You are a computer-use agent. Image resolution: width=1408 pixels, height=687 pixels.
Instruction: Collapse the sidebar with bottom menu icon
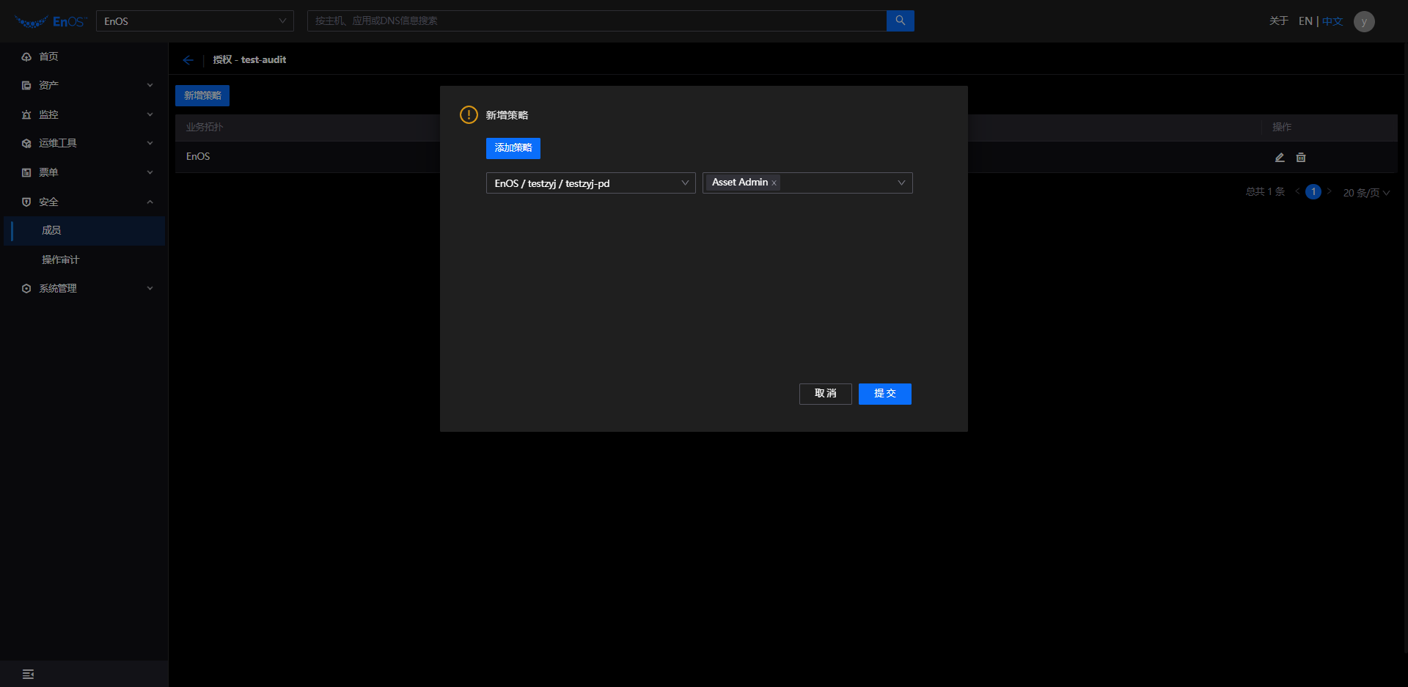[x=28, y=674]
